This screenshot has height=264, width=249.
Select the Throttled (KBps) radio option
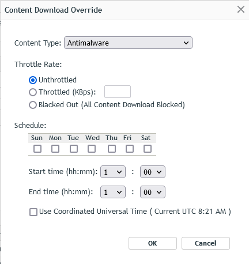click(33, 92)
